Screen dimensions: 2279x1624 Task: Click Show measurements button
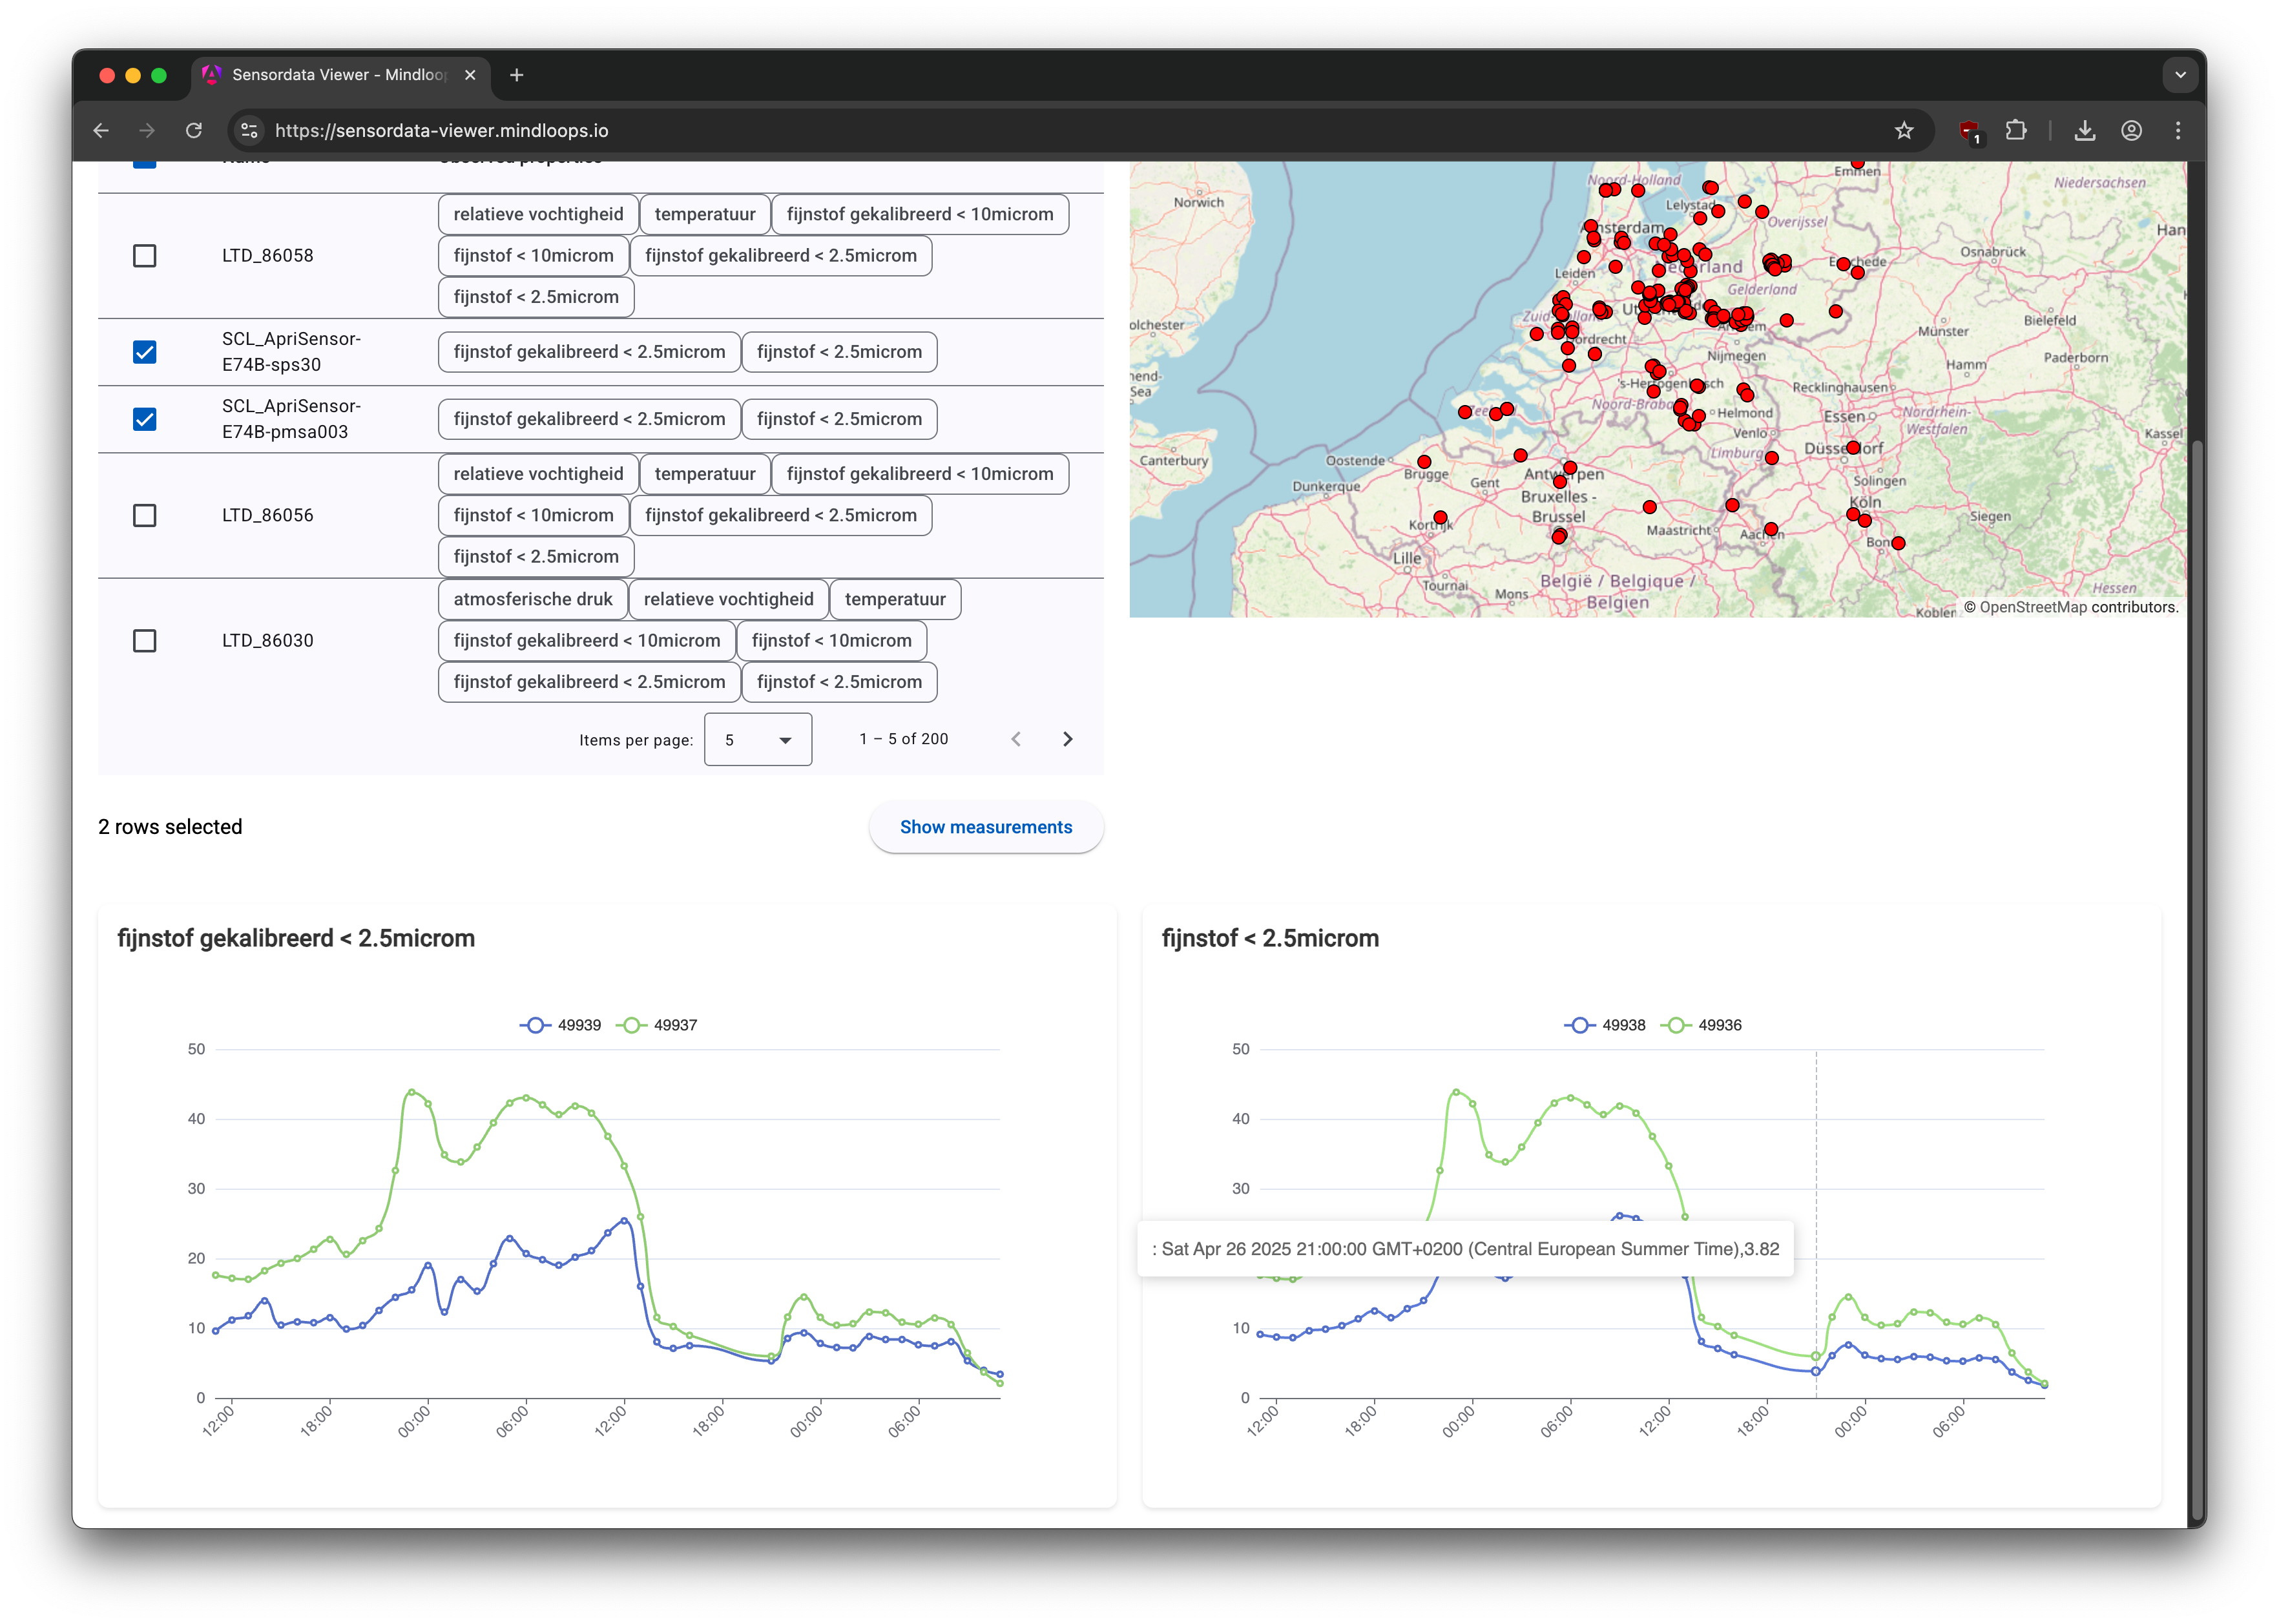[986, 827]
